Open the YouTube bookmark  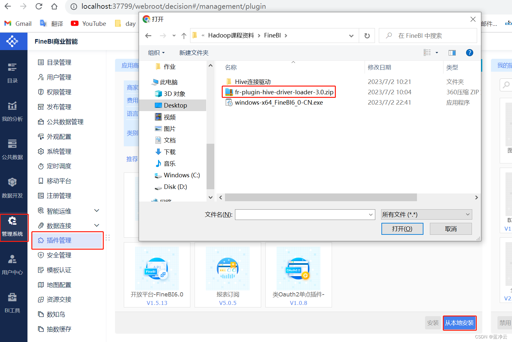pyautogui.click(x=89, y=24)
